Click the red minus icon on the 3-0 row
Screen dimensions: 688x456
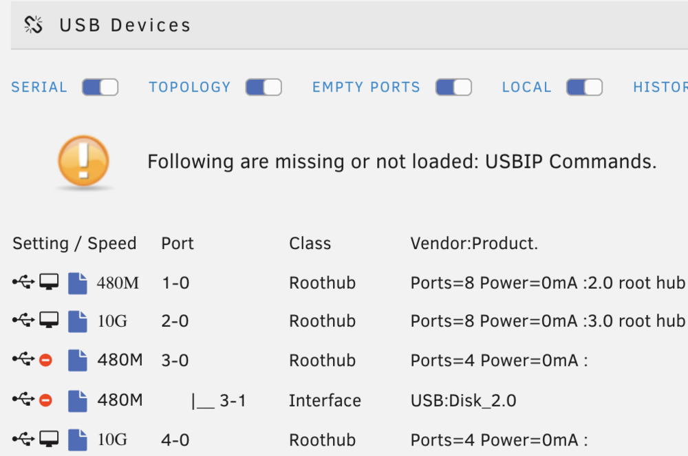45,360
